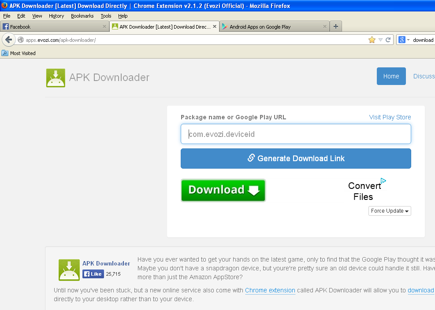Click the address bar URL text
Viewport: 435px width, 310px height.
click(61, 40)
